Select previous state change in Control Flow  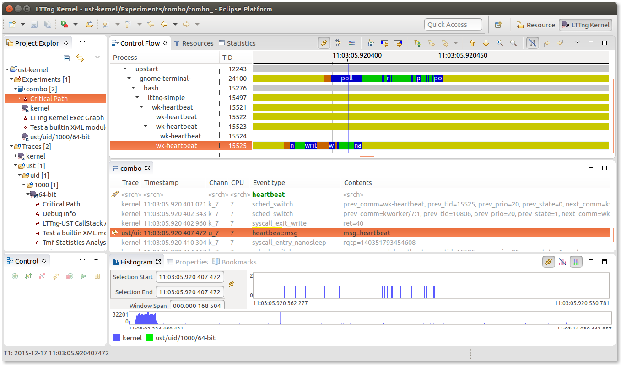tap(384, 43)
